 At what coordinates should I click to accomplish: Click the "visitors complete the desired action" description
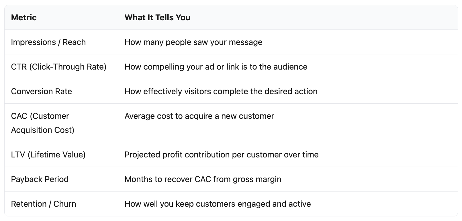tap(221, 91)
